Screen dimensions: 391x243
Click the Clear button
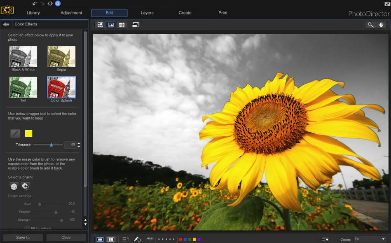(66, 238)
